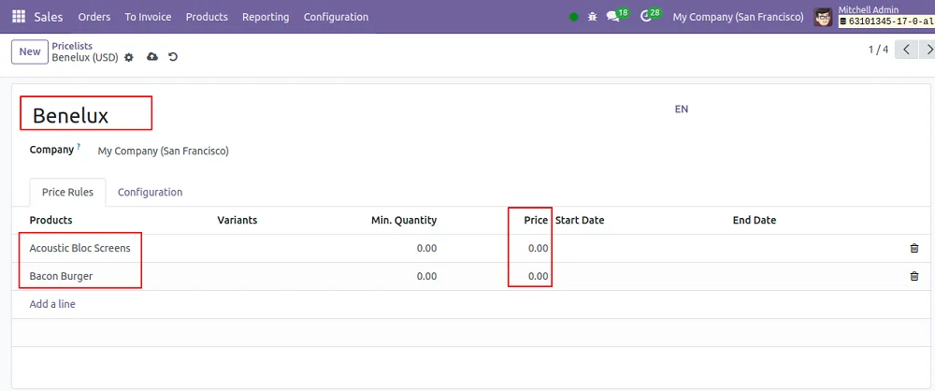935x391 pixels.
Task: Click Min. Quantity value of Bacon Burger
Action: click(427, 276)
